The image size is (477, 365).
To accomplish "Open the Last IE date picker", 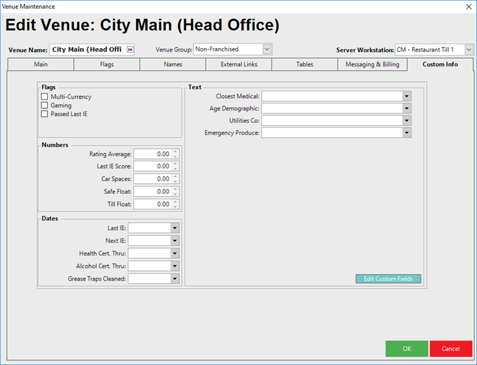I will coord(175,228).
